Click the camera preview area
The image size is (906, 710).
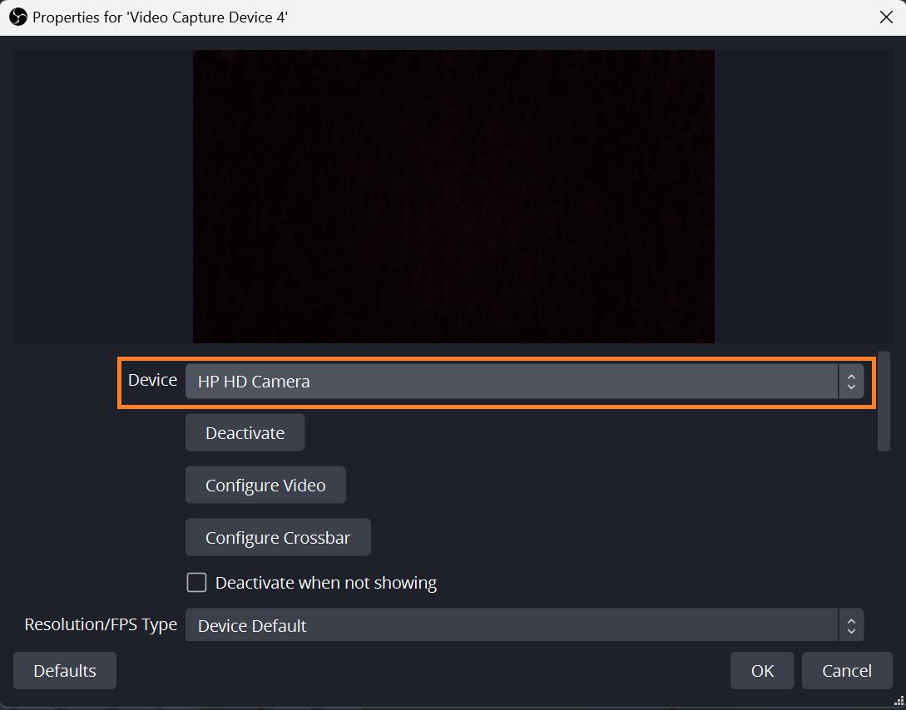click(x=453, y=196)
